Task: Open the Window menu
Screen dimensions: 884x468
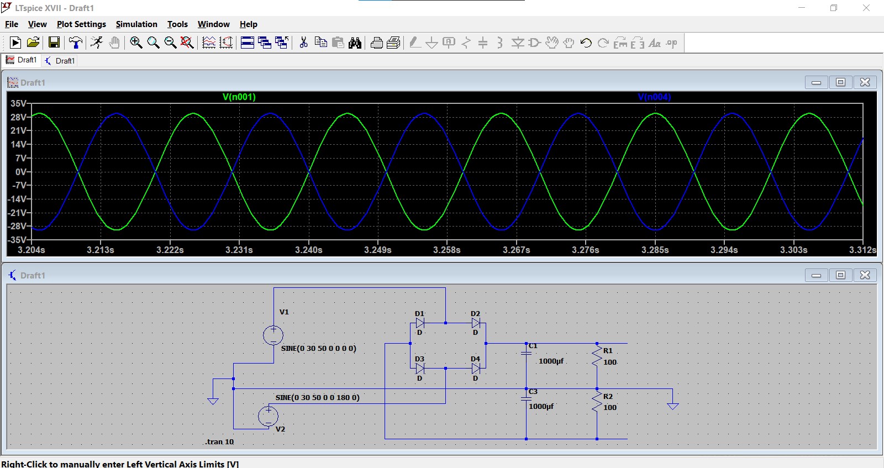Action: 213,24
